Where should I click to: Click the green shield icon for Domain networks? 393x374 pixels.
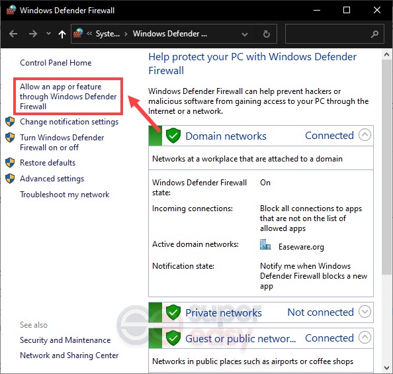coord(173,136)
